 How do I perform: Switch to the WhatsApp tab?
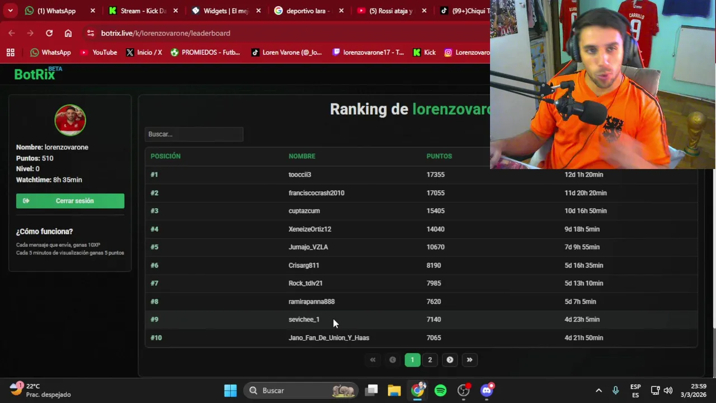(x=56, y=11)
